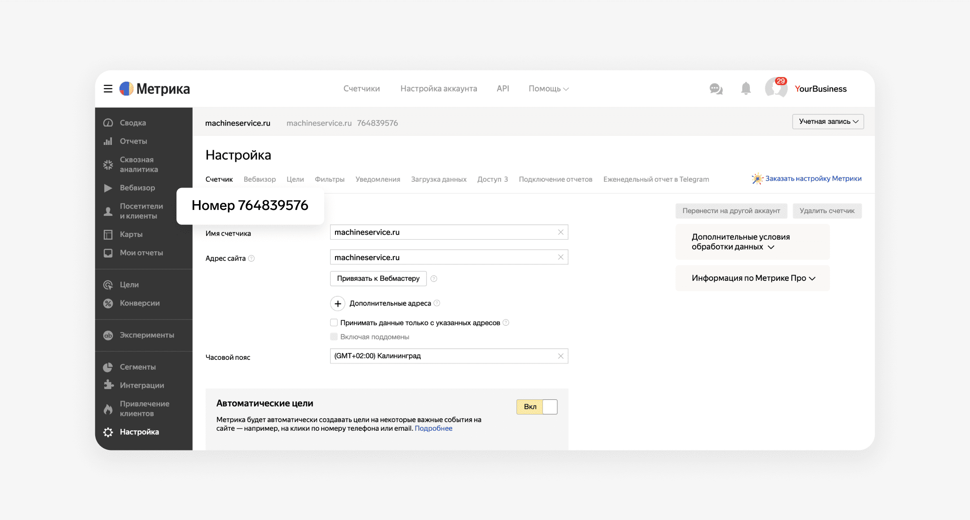Switch to the Загрузка данных tab
This screenshot has width=970, height=520.
[x=439, y=179]
